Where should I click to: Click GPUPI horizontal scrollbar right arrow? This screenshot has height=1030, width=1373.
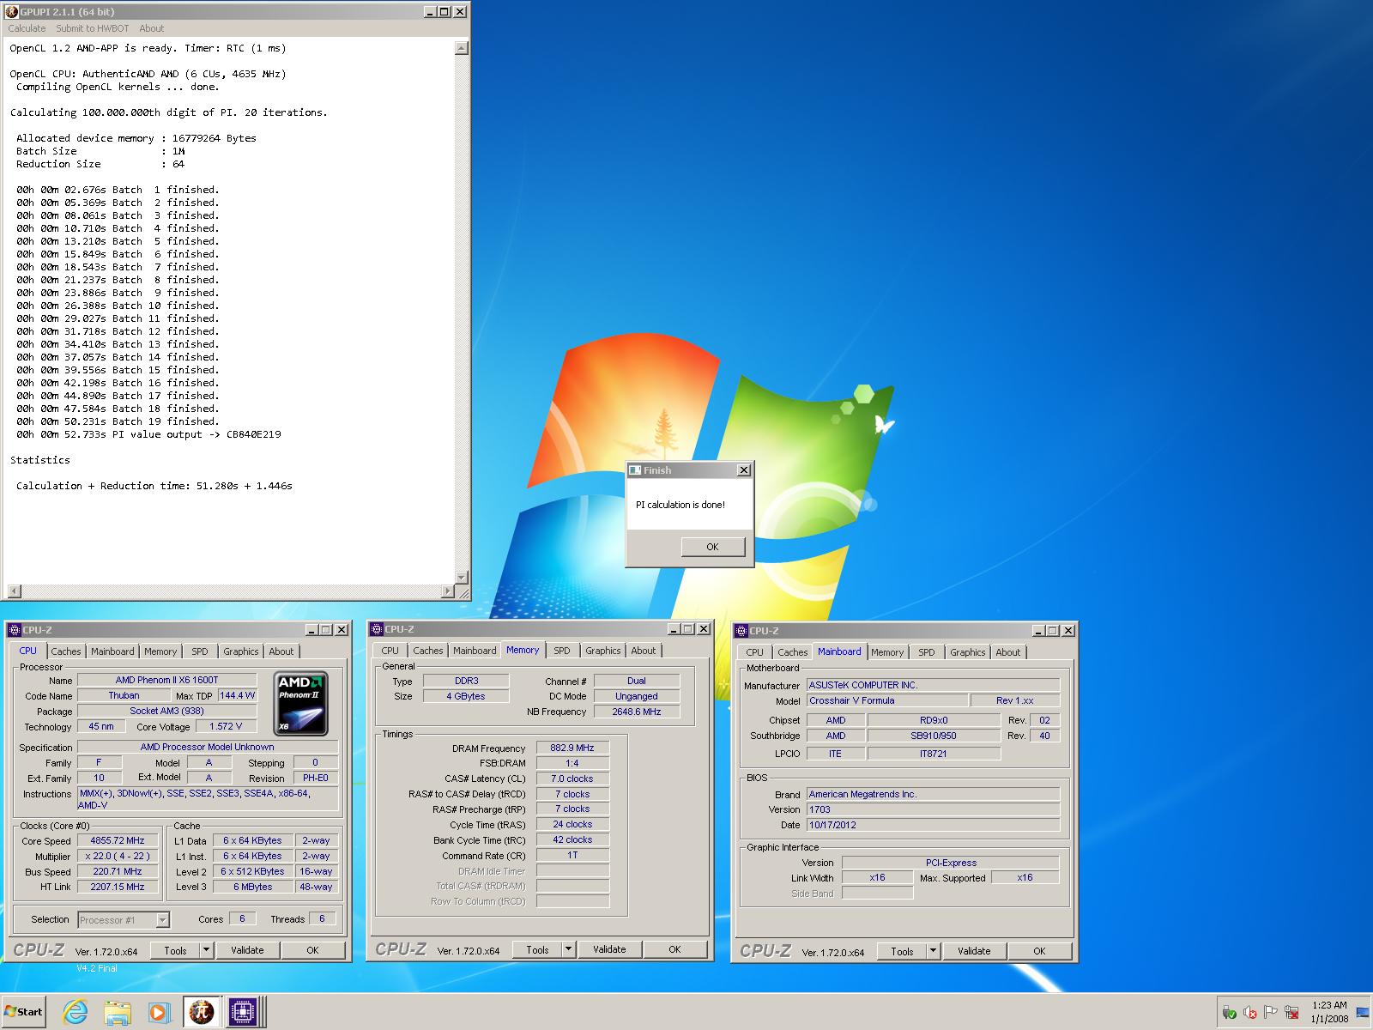pos(447,591)
